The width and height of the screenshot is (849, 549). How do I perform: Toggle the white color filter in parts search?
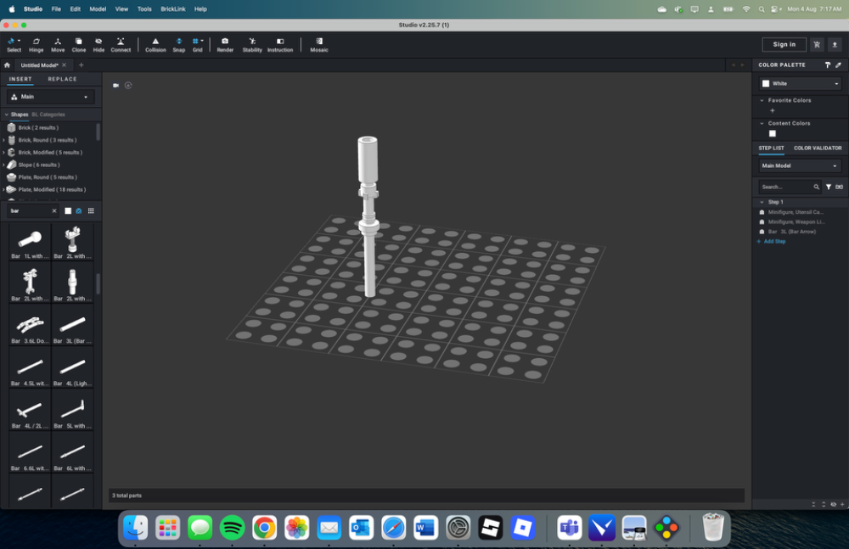point(68,210)
